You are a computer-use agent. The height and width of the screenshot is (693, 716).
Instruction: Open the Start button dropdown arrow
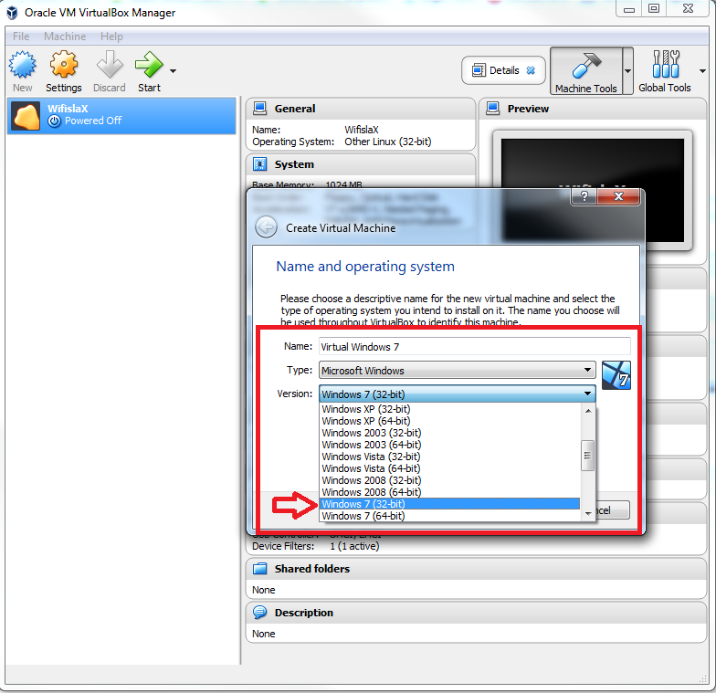coord(174,71)
